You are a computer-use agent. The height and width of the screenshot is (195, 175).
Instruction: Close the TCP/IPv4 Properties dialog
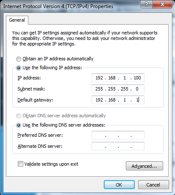pos(162,4)
